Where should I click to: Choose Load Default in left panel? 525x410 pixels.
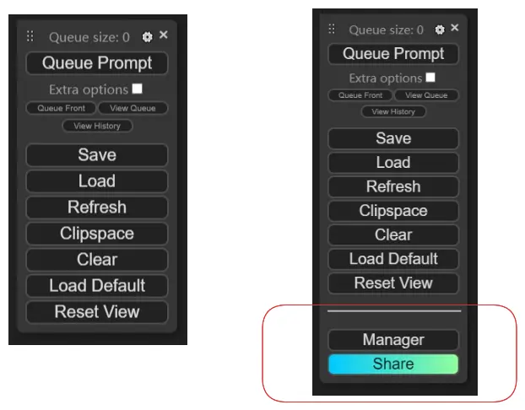(97, 285)
